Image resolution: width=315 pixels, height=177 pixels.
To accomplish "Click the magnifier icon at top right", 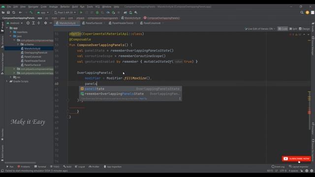I will tap(302, 12).
